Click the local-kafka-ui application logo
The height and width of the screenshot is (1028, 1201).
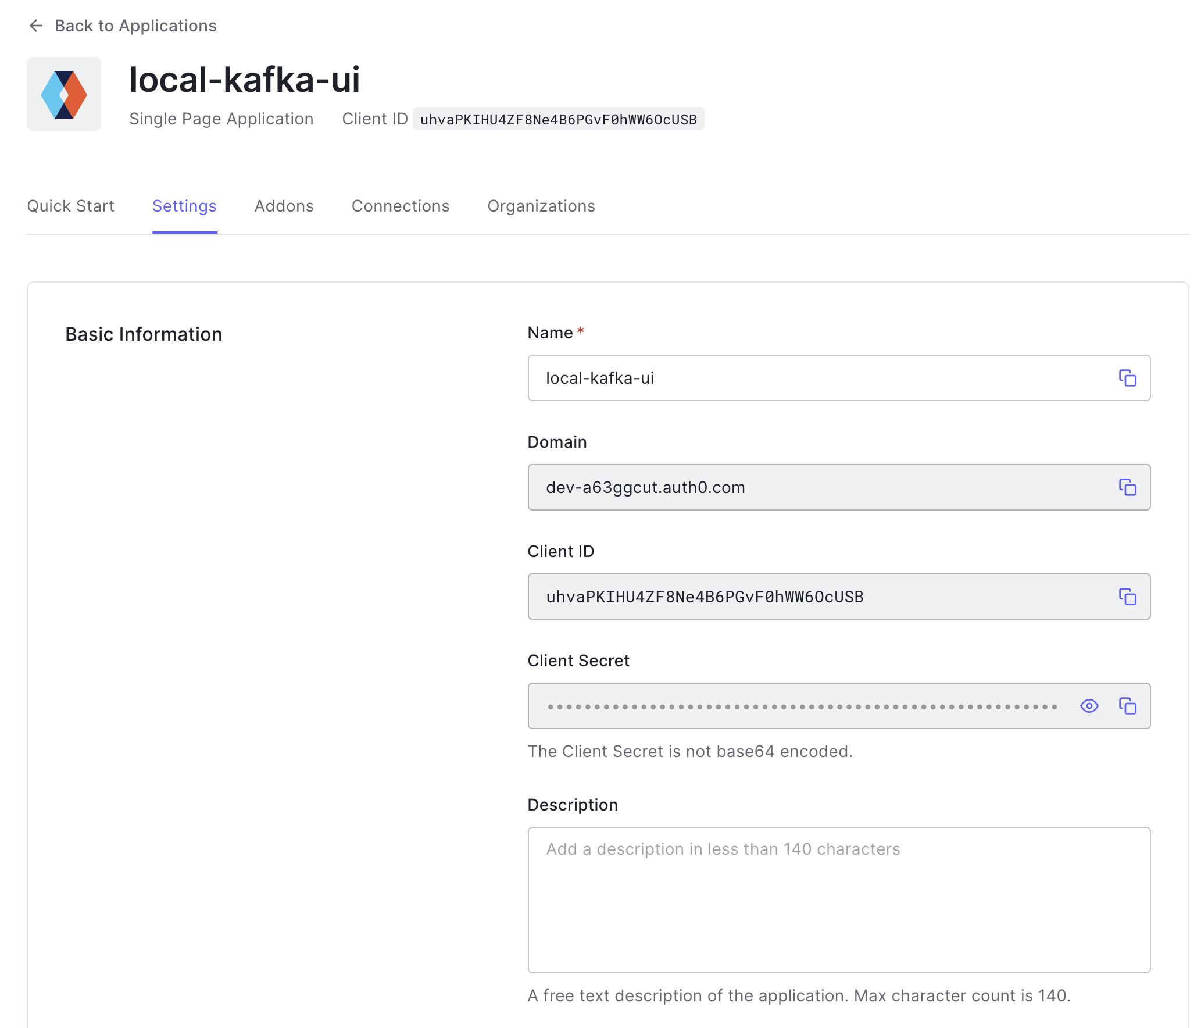[64, 94]
